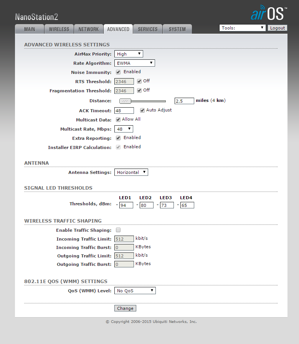Click the RTS Threshold value field
The width and height of the screenshot is (299, 344).
[x=124, y=81]
